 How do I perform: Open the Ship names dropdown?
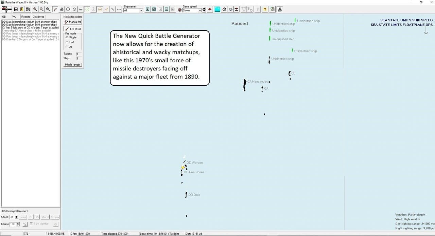click(x=133, y=10)
